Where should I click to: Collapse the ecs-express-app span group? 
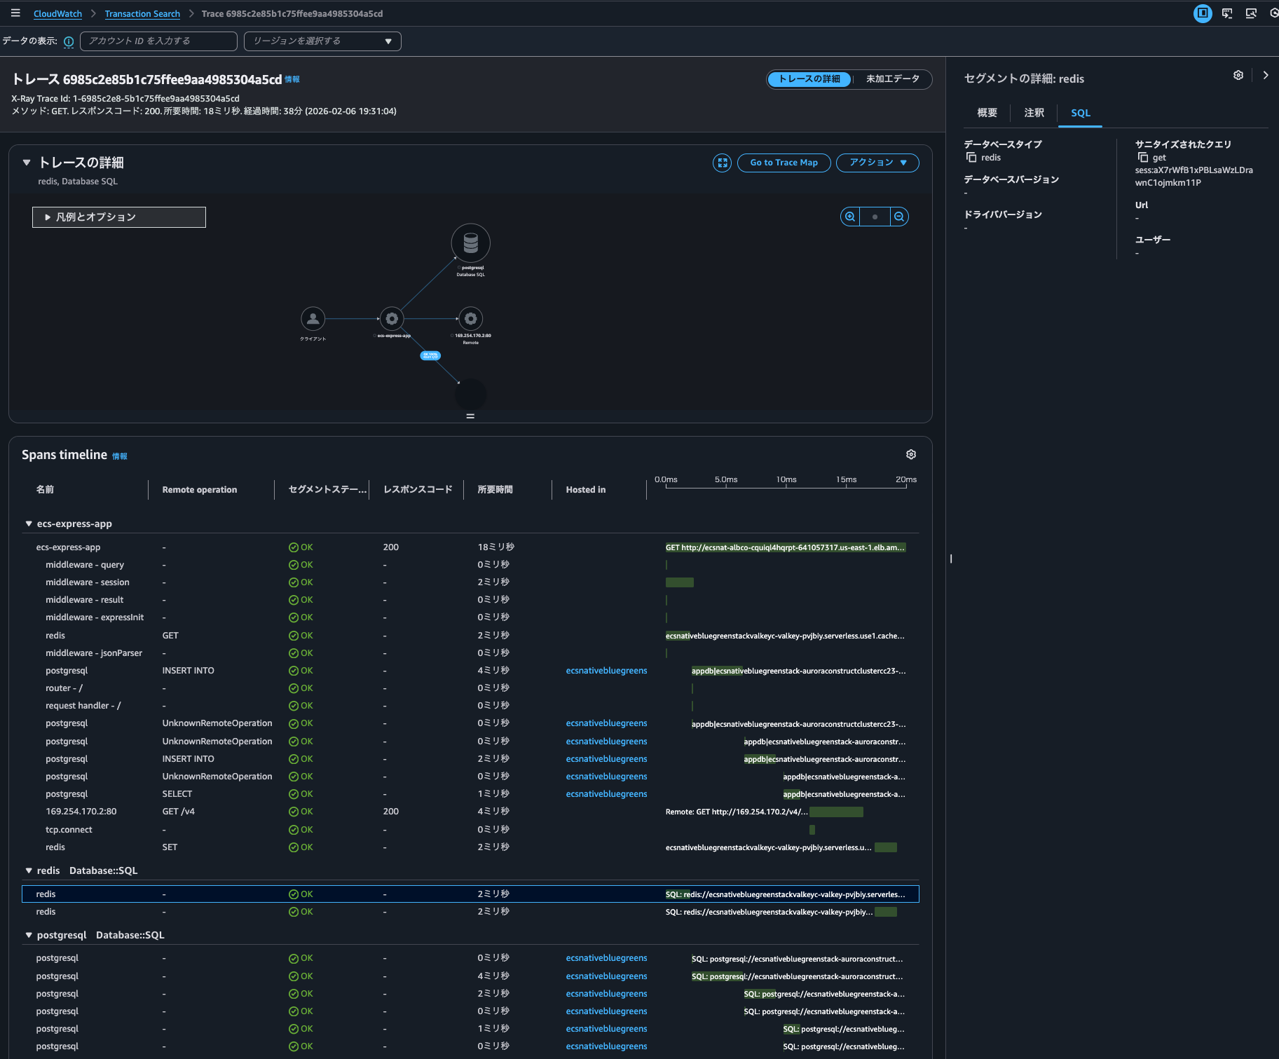tap(29, 524)
